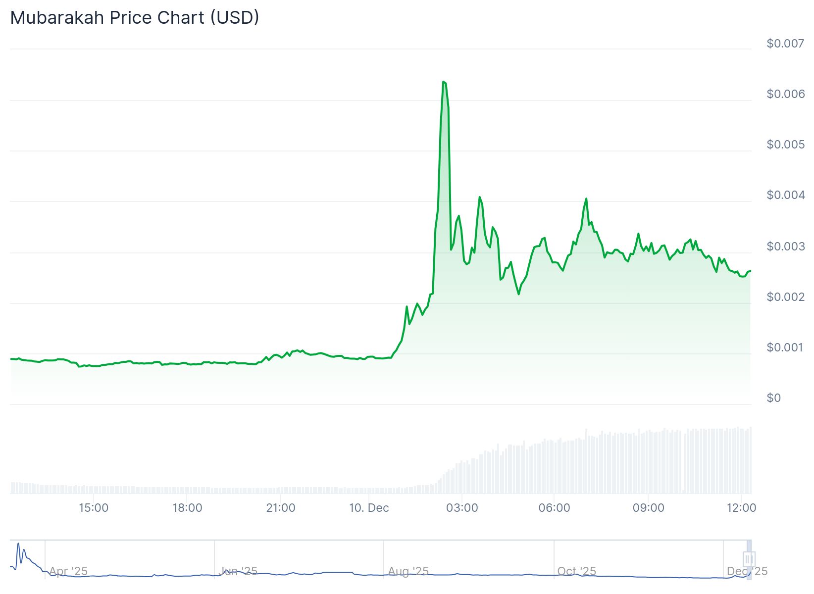Click the $0.007 price axis label
The width and height of the screenshot is (814, 594).
point(785,44)
